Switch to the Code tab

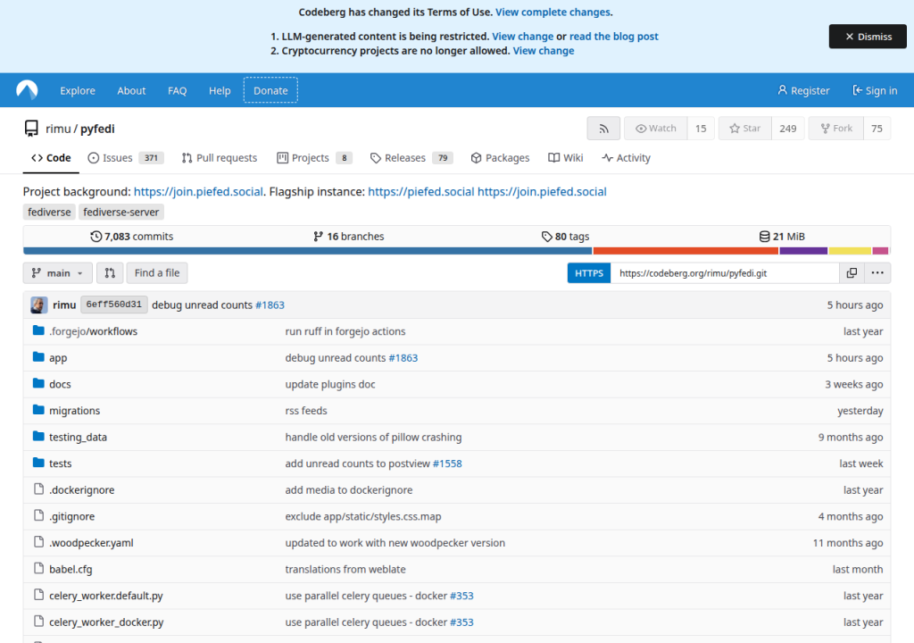pos(51,158)
